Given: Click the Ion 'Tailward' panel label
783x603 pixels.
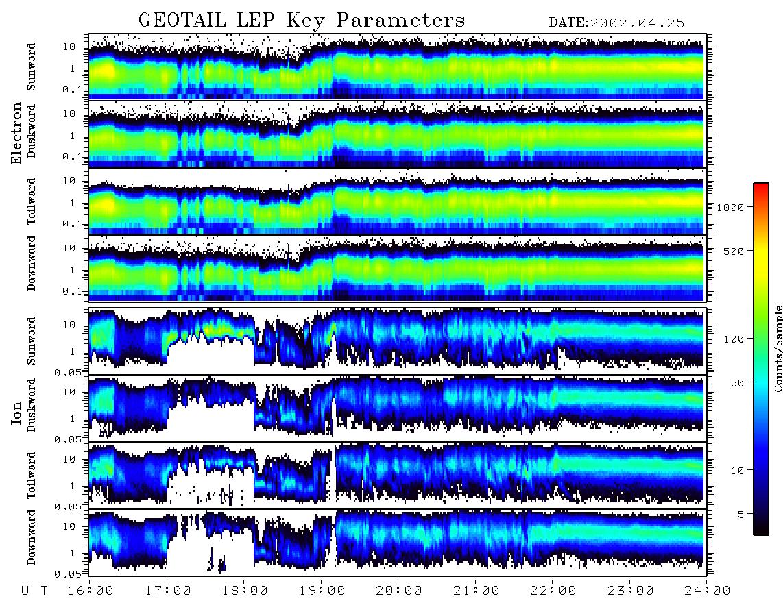Looking at the screenshot, I should tap(32, 476).
